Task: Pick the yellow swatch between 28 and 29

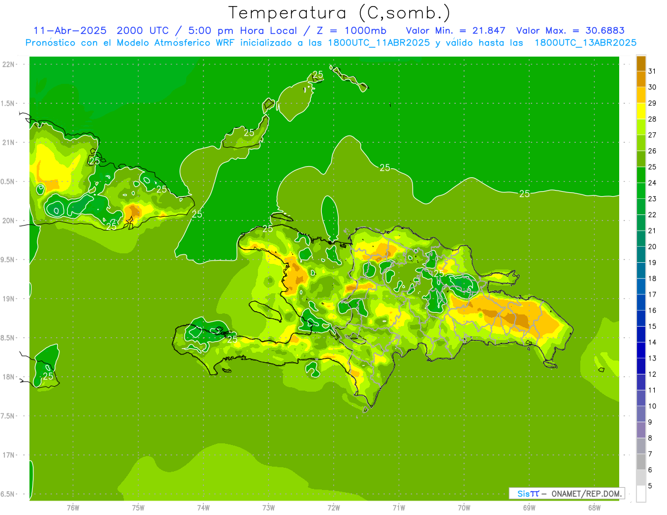Action: [641, 111]
